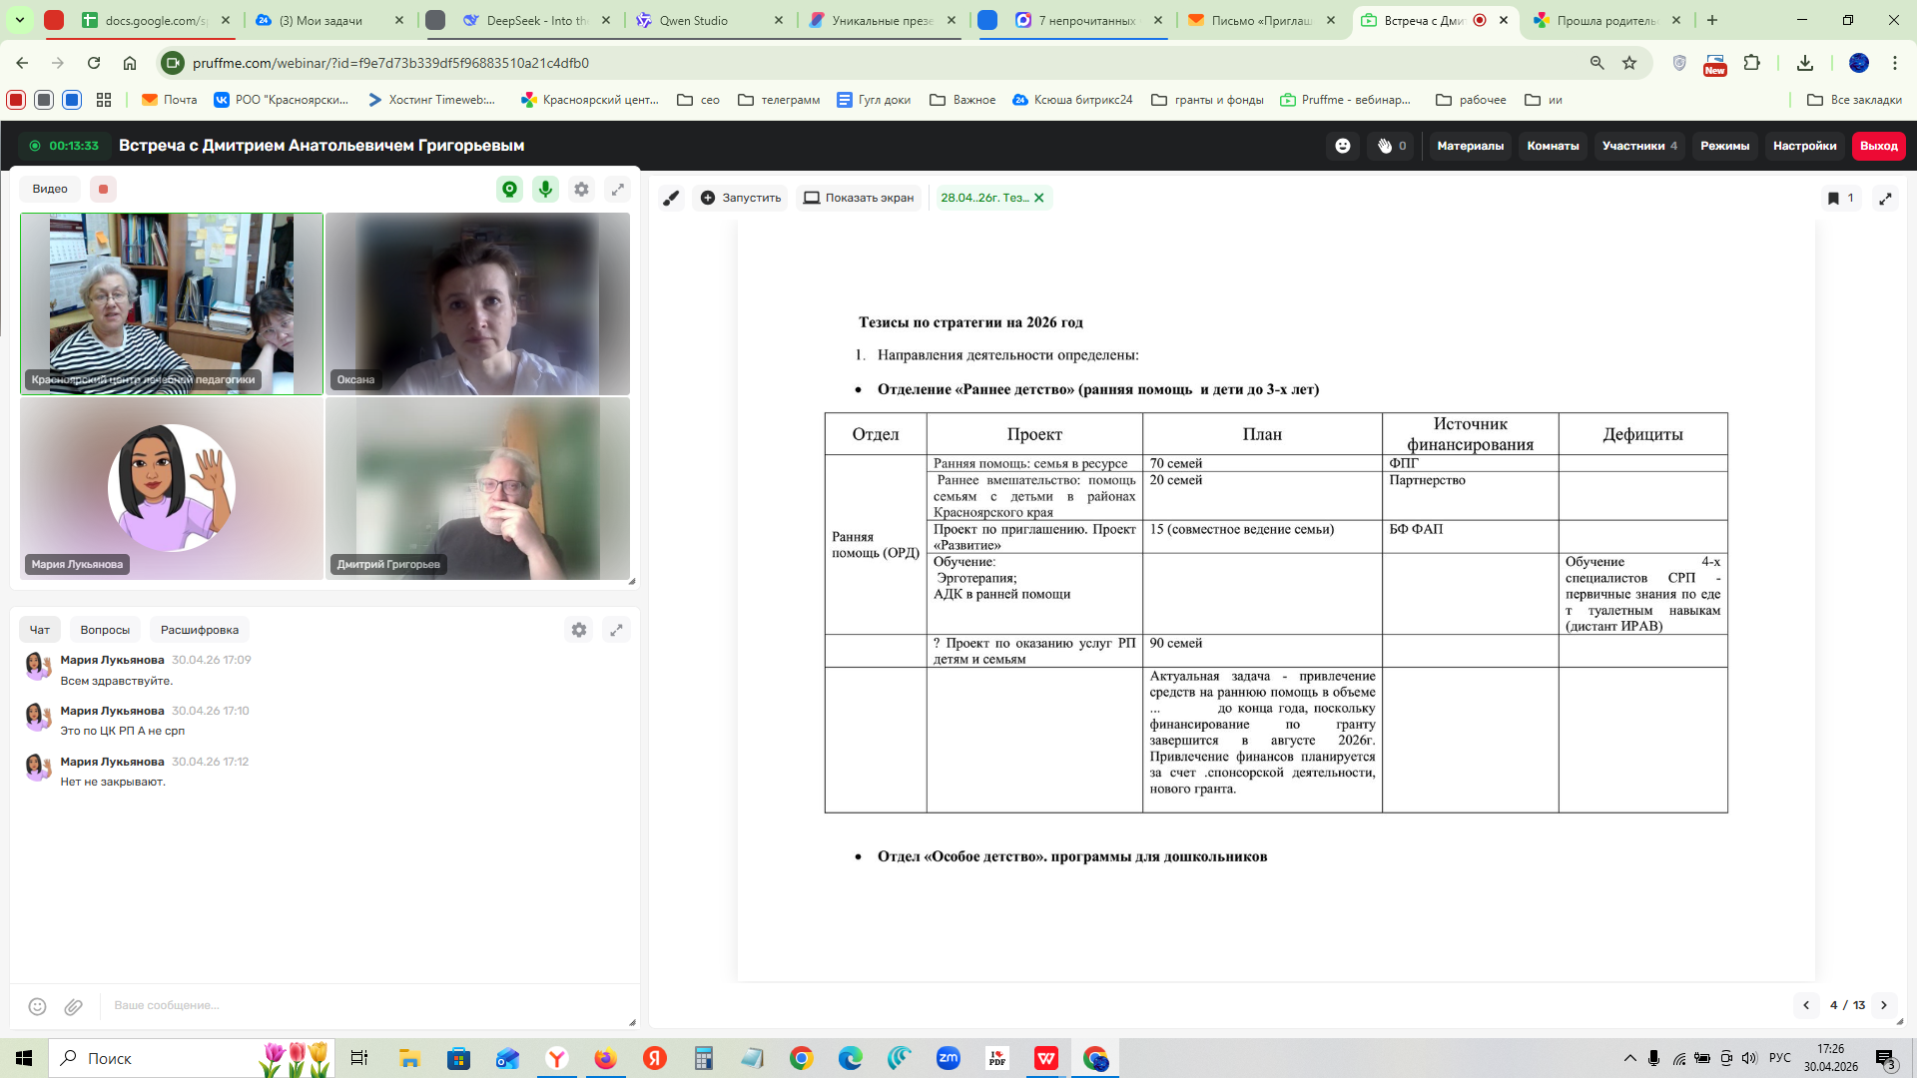Expand the chat panel
The height and width of the screenshot is (1078, 1917).
click(x=617, y=630)
